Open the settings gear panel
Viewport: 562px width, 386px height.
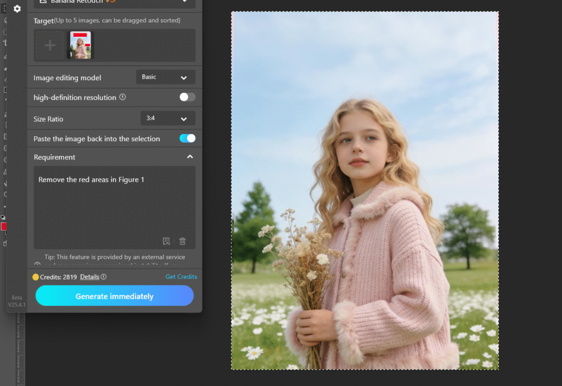[x=17, y=9]
